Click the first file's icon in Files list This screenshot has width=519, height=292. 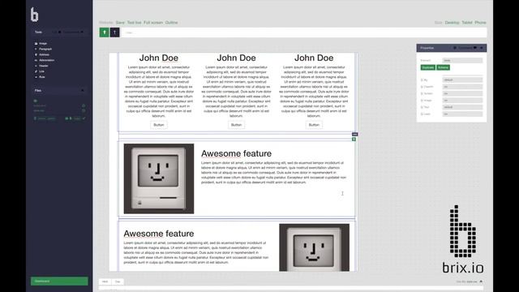tap(84, 105)
